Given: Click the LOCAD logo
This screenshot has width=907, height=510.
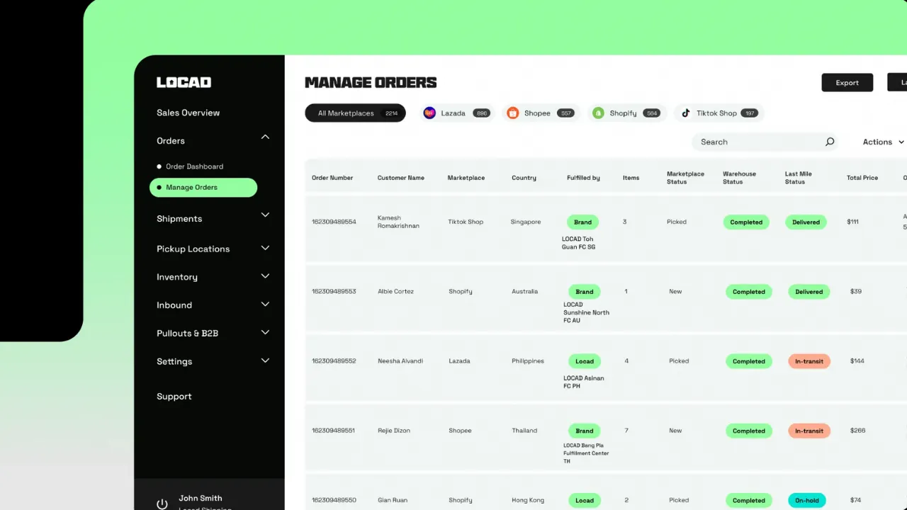Looking at the screenshot, I should 184,82.
